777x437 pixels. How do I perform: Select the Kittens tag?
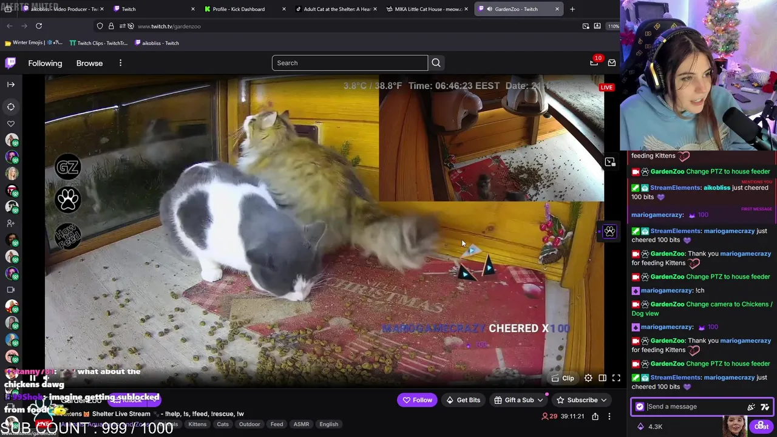[197, 424]
